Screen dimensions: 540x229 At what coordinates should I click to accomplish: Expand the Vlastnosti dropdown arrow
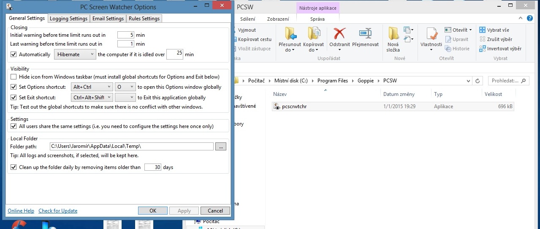click(x=431, y=50)
